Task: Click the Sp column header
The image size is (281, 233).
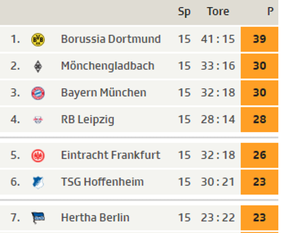Action: [x=184, y=12]
